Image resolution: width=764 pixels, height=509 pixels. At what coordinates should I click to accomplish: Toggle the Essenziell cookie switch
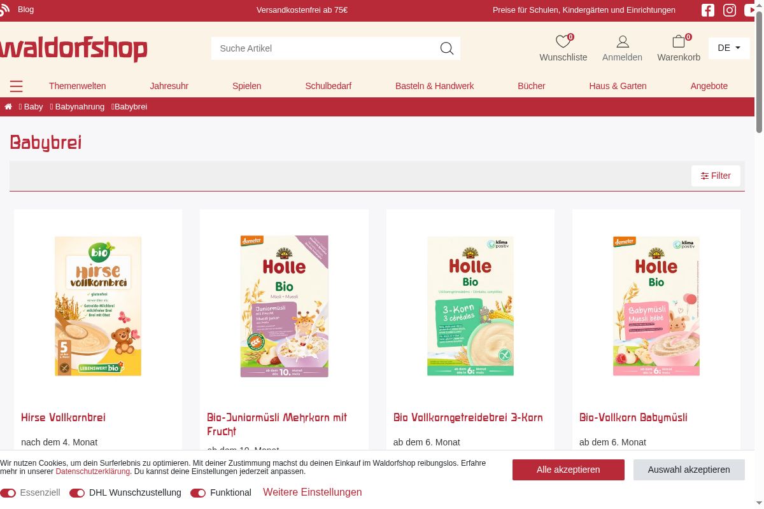tap(8, 493)
